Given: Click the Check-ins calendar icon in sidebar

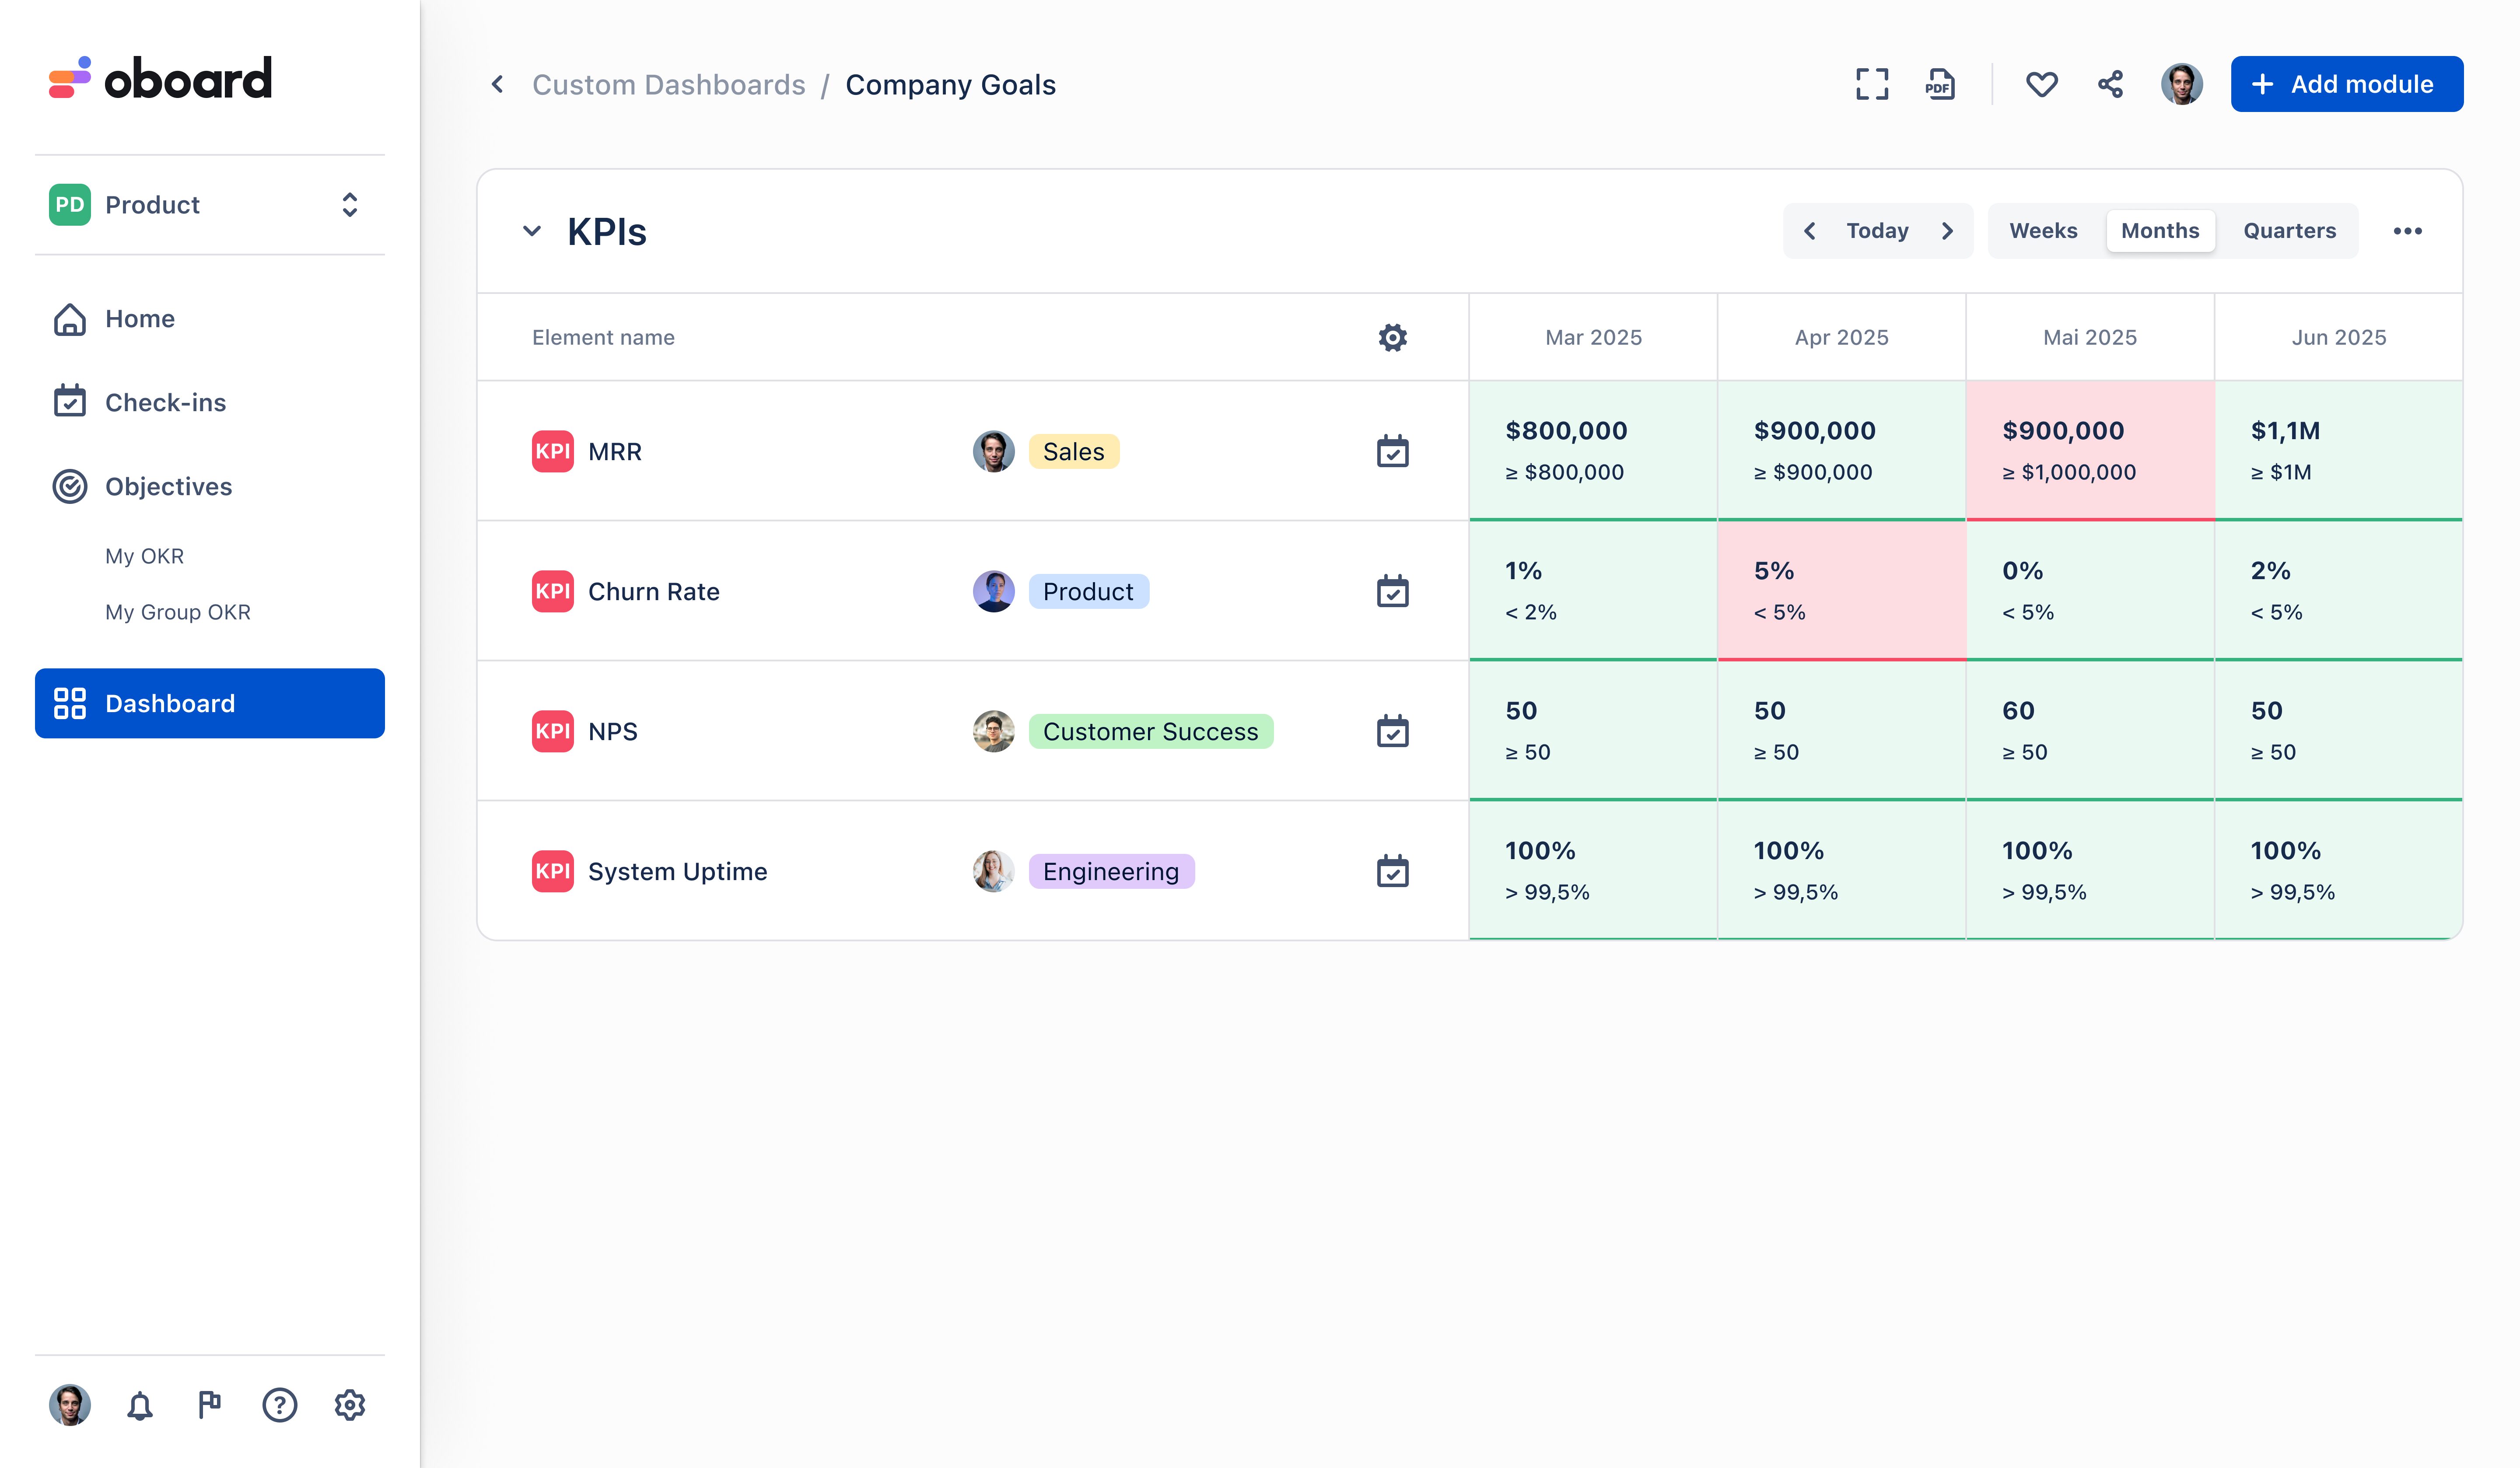Looking at the screenshot, I should click(69, 401).
